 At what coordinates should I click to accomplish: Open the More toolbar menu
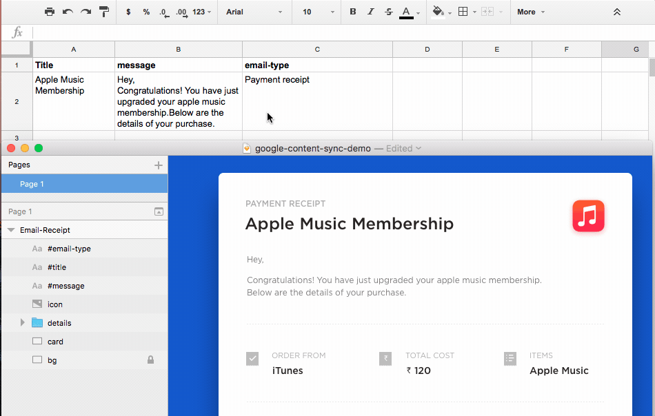[530, 12]
